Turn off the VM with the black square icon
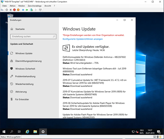The width and height of the screenshot is (164, 139). pos(10,10)
